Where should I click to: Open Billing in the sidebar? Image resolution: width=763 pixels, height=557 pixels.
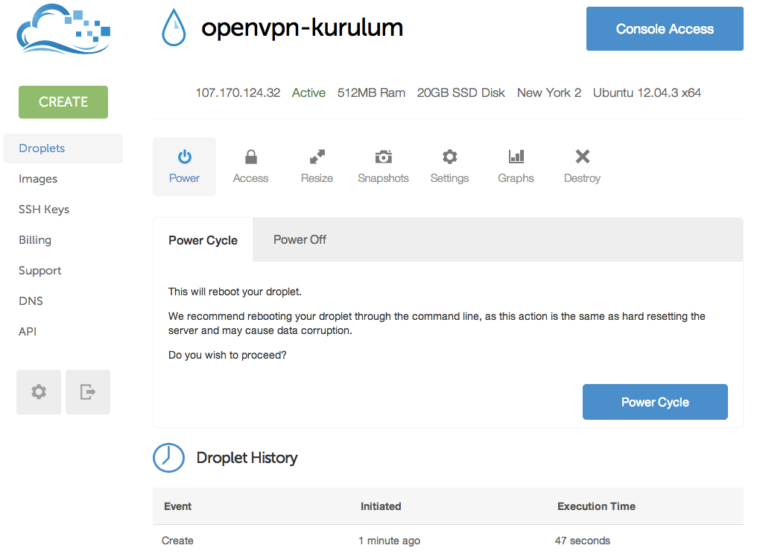point(35,240)
